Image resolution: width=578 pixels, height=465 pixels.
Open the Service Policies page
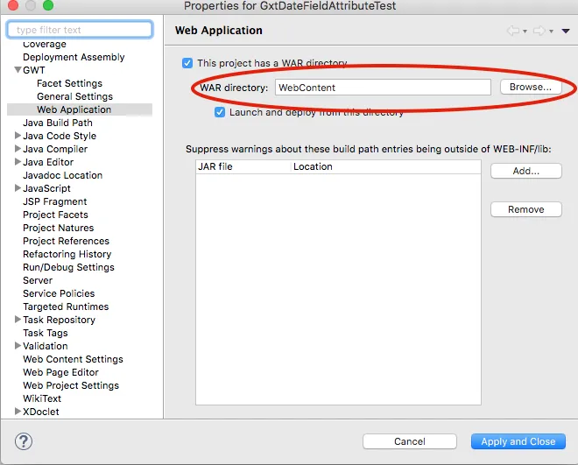(x=59, y=293)
